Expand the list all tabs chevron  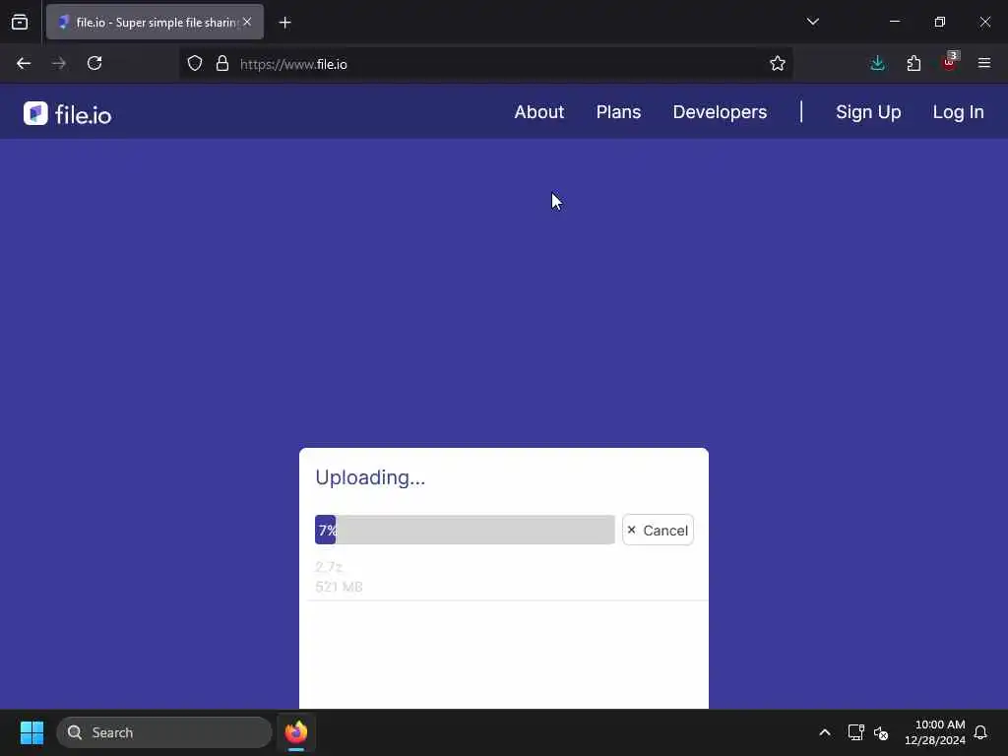[x=813, y=22]
